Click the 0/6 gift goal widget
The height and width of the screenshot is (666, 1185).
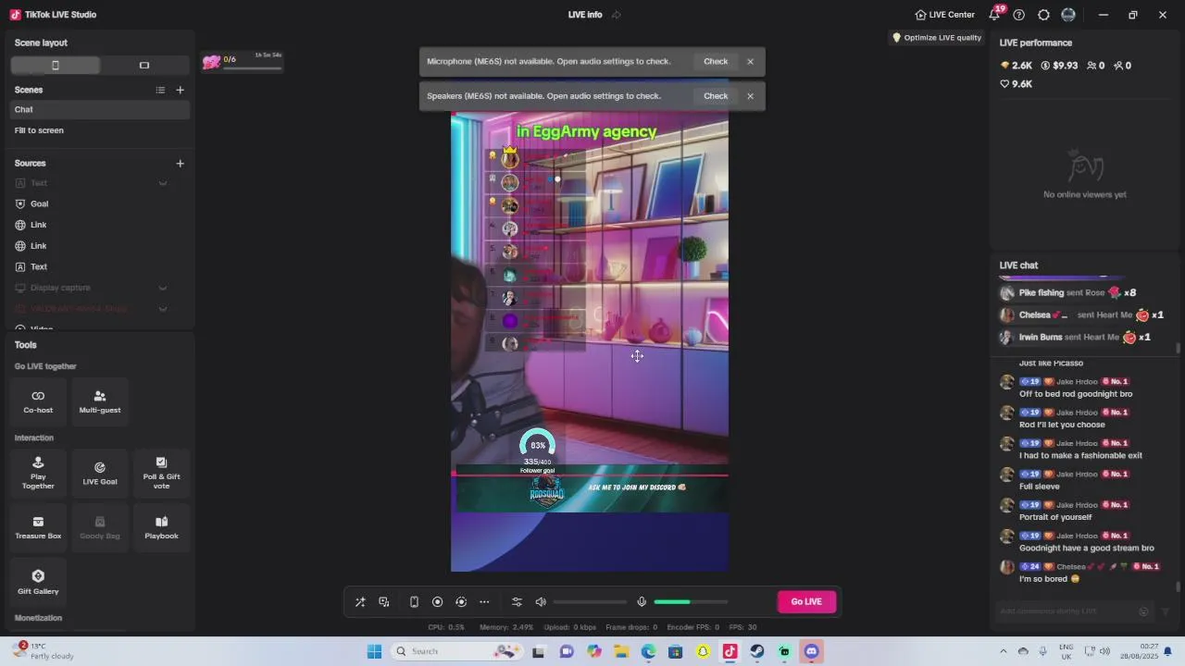tap(242, 62)
